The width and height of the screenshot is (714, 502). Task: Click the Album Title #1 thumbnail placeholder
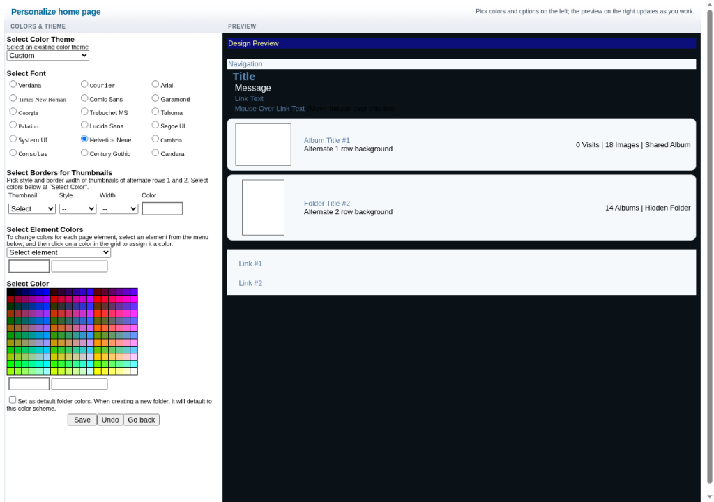pyautogui.click(x=263, y=144)
